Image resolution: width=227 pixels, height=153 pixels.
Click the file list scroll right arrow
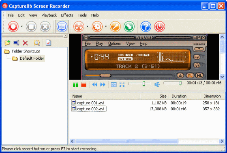tap(222, 141)
